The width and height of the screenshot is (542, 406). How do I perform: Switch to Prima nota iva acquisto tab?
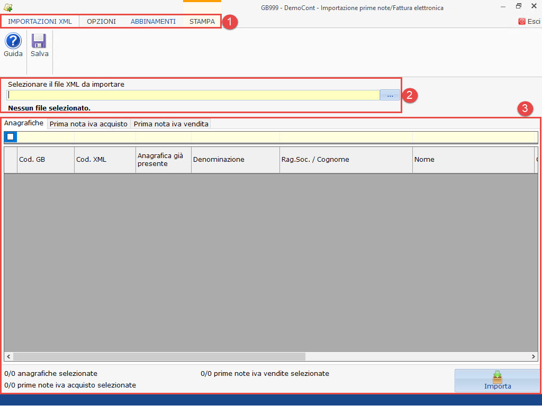(88, 124)
